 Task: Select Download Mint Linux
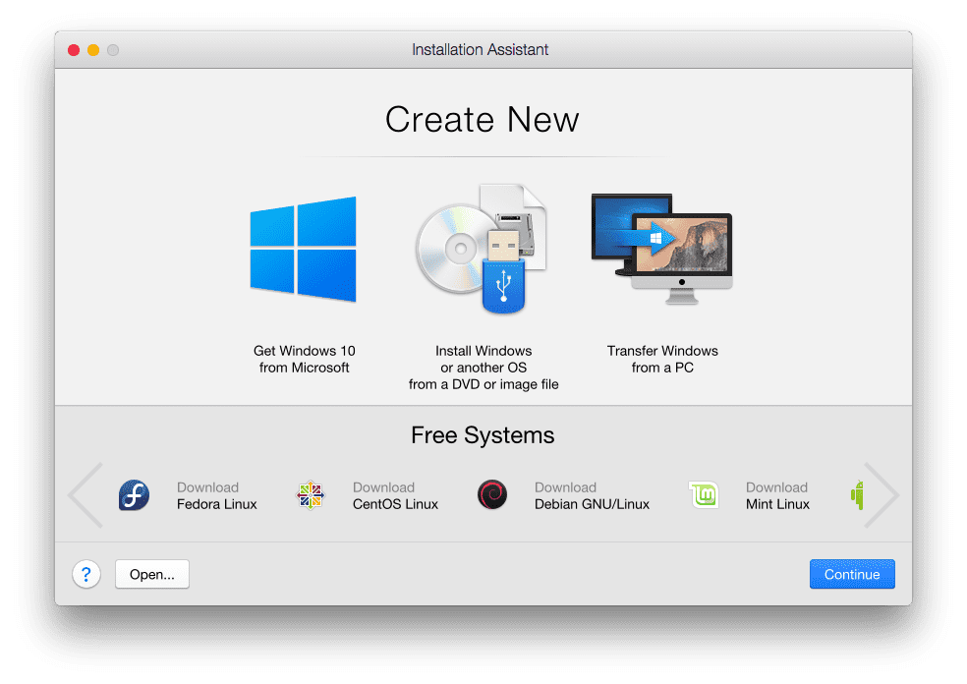tap(777, 495)
